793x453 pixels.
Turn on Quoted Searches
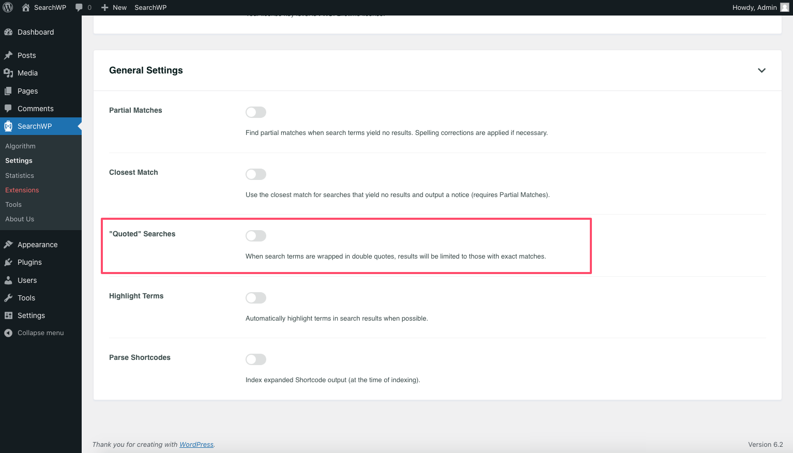(255, 235)
